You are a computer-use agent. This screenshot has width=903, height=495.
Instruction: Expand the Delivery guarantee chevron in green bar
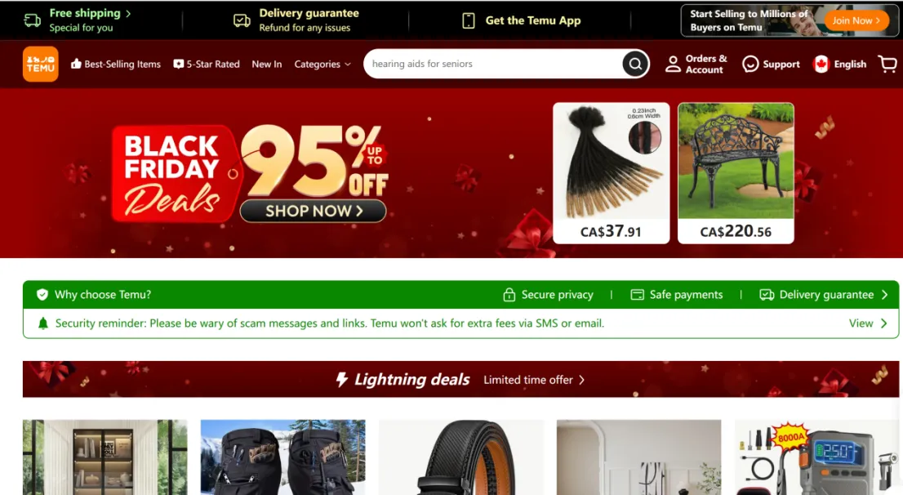pyautogui.click(x=884, y=294)
